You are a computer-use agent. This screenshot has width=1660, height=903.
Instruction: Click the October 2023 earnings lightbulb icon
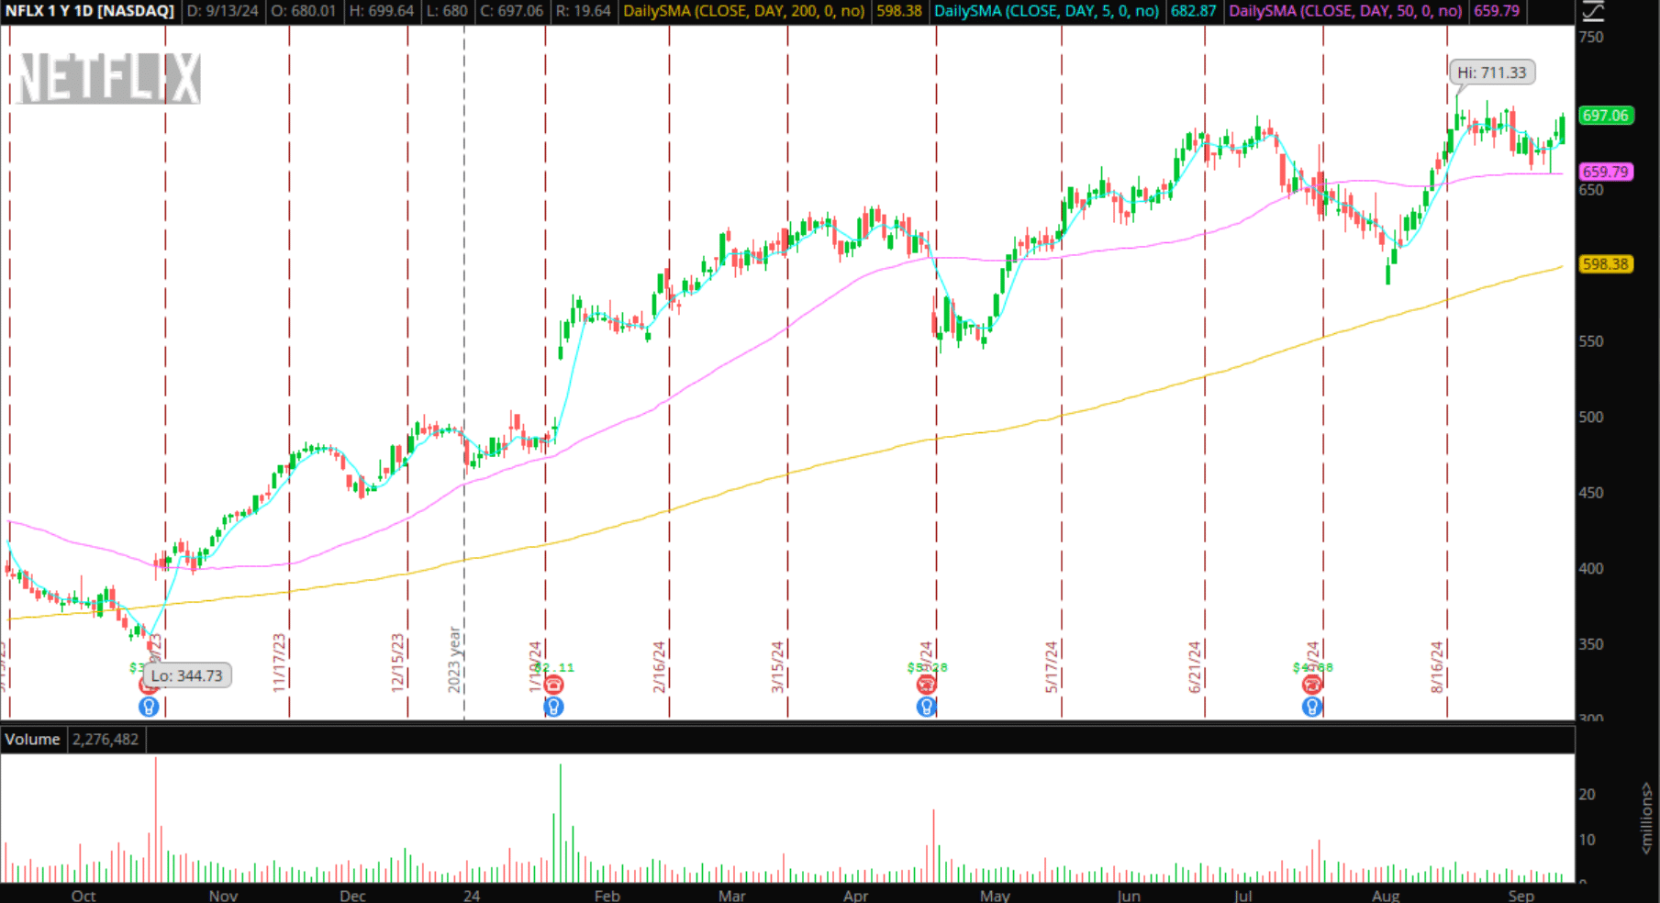(149, 707)
